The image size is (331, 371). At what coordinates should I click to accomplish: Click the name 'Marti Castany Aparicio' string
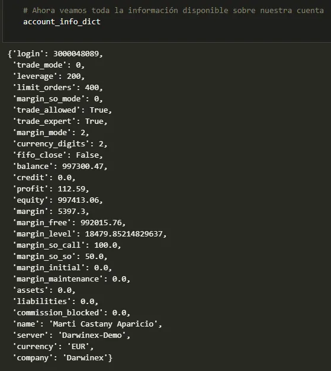[103, 324]
